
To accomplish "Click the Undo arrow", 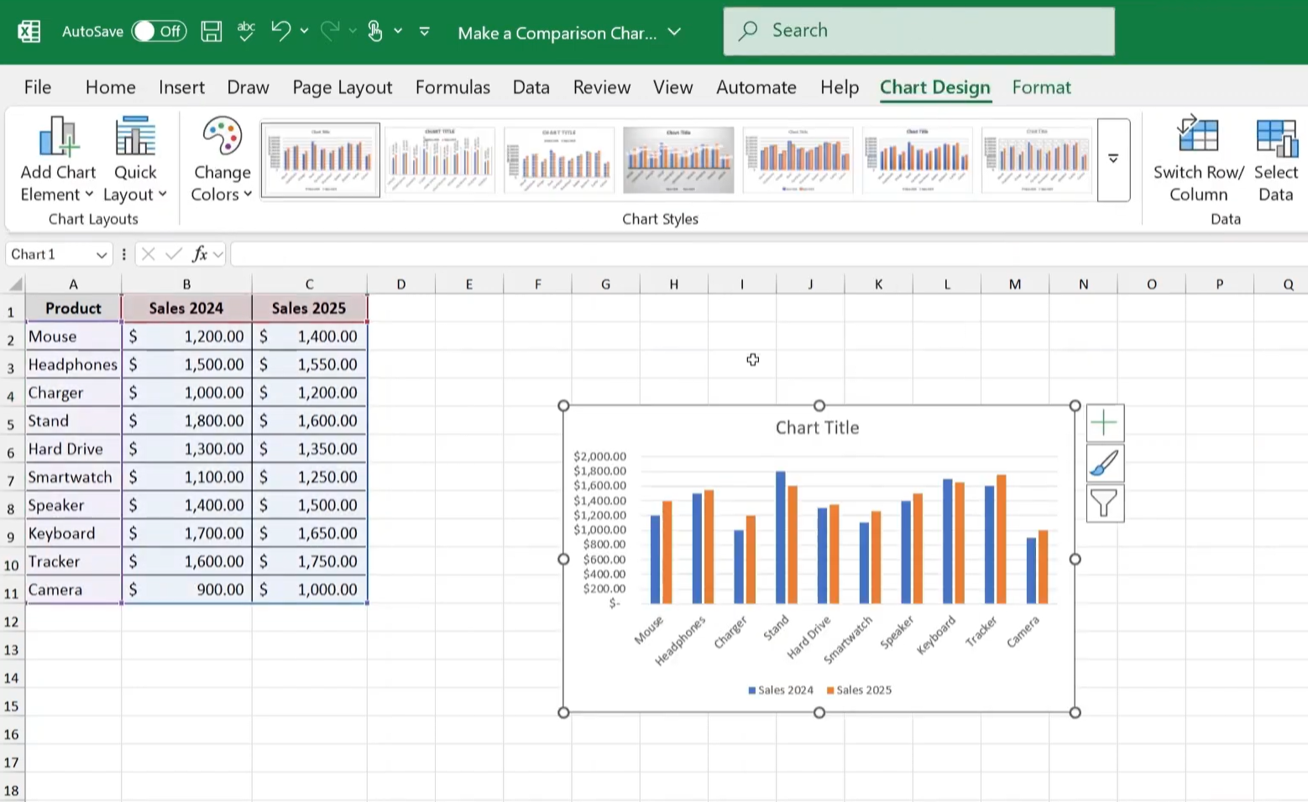I will [x=280, y=31].
